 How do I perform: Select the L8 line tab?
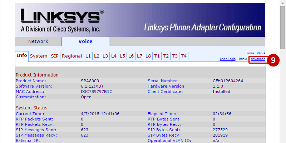[148, 56]
